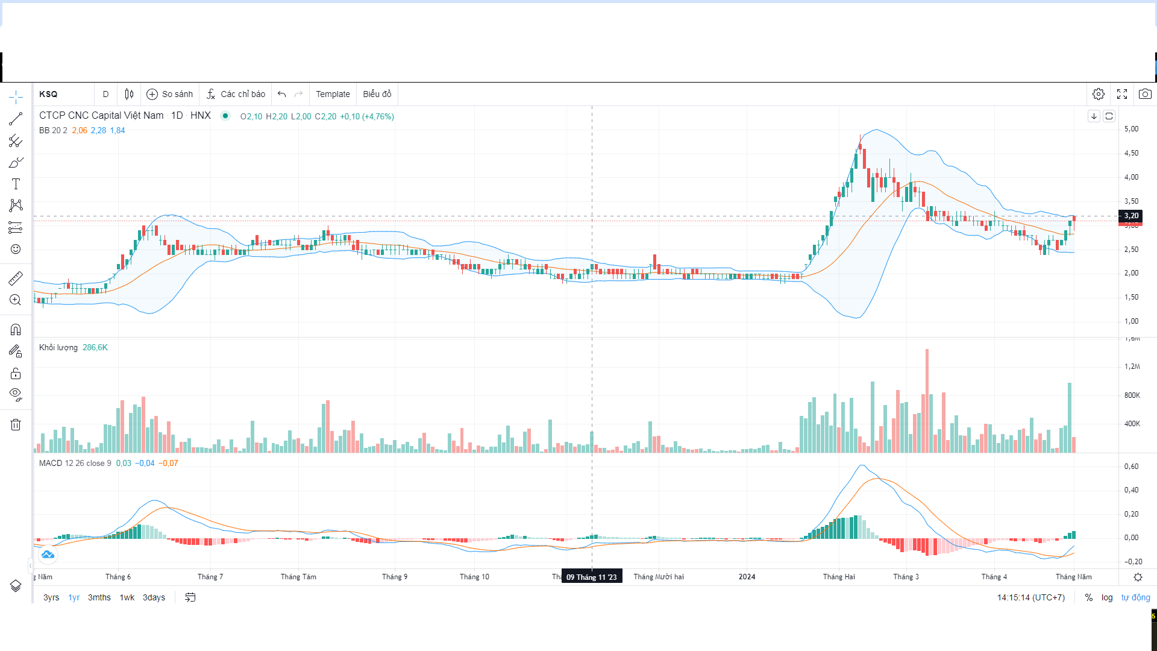Click the 3,20 current price label
Screen dimensions: 1157x651
pos(1130,216)
